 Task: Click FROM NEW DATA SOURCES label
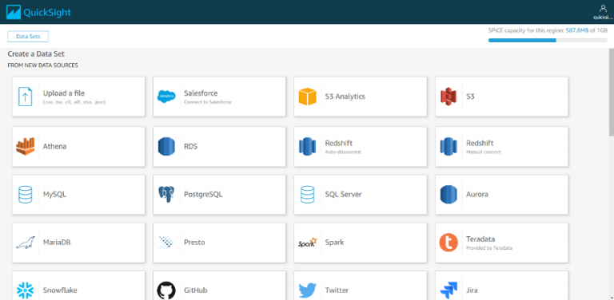pos(42,65)
